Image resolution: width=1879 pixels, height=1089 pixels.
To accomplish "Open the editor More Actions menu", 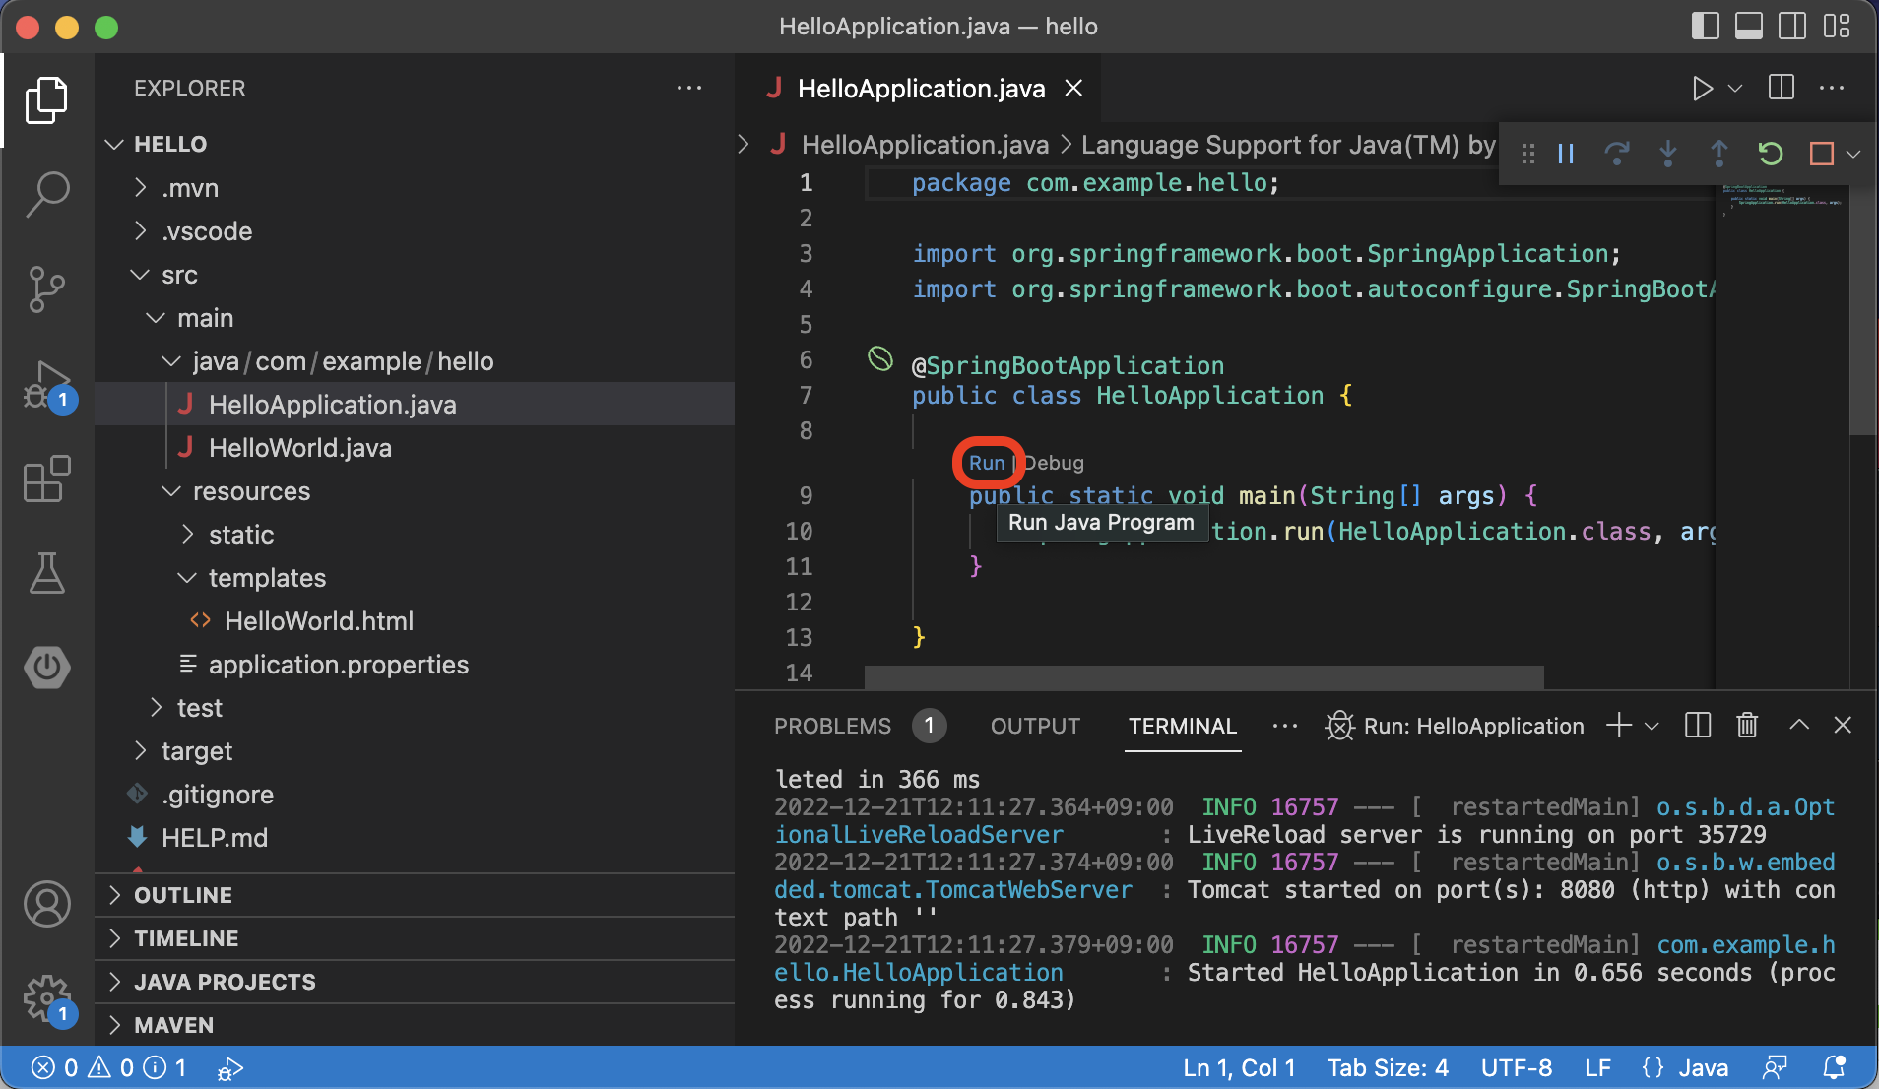I will (x=1832, y=88).
